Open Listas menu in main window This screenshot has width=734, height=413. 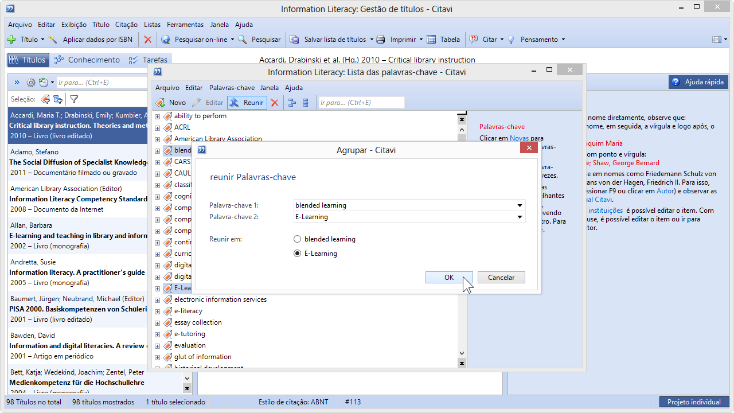click(x=153, y=25)
